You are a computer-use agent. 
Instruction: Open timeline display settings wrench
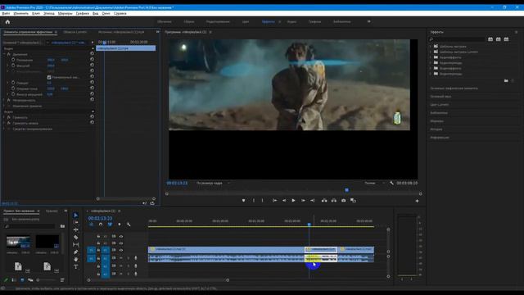coord(129,225)
